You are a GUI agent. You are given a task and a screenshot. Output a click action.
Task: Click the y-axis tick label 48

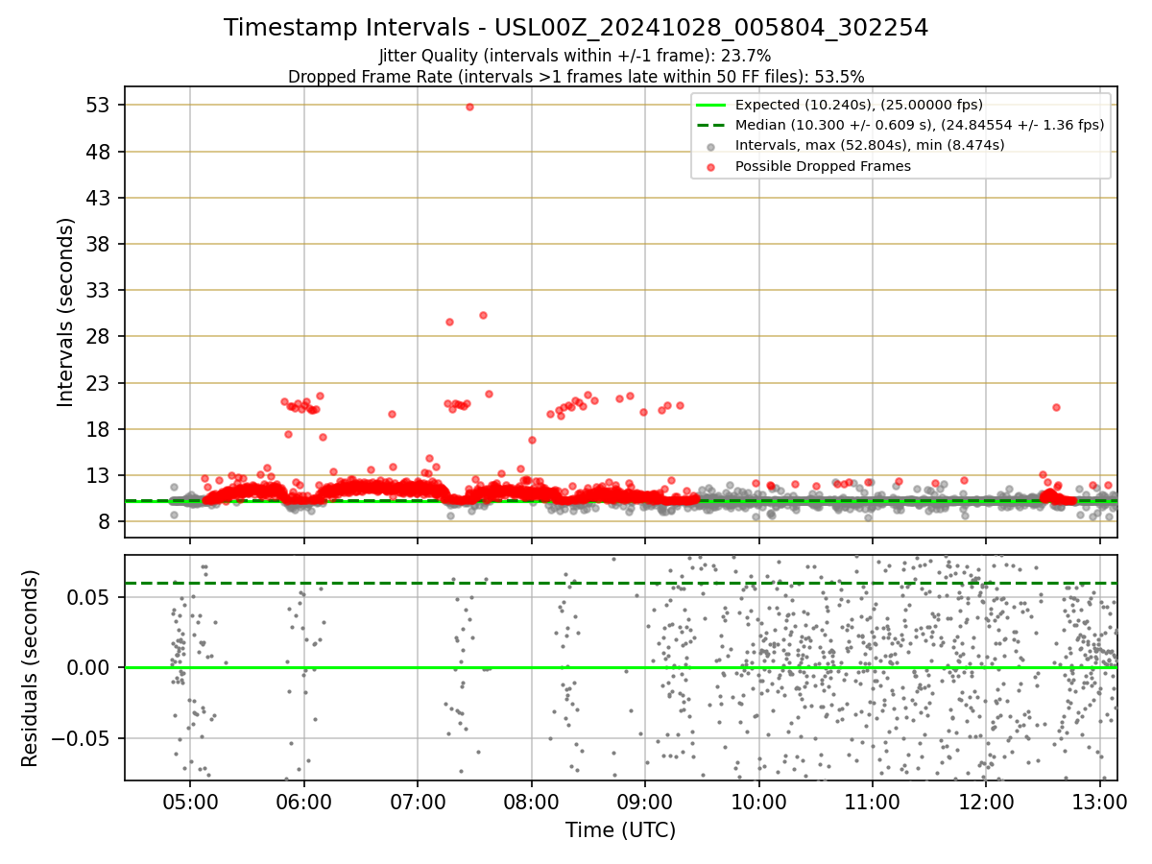pos(100,152)
